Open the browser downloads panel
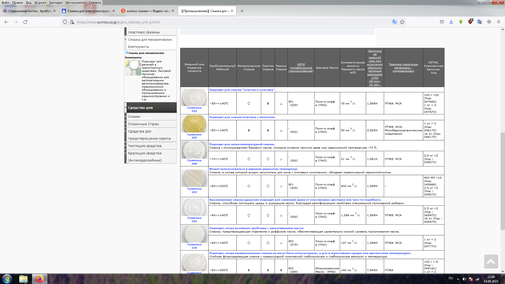505x284 pixels. click(x=451, y=22)
